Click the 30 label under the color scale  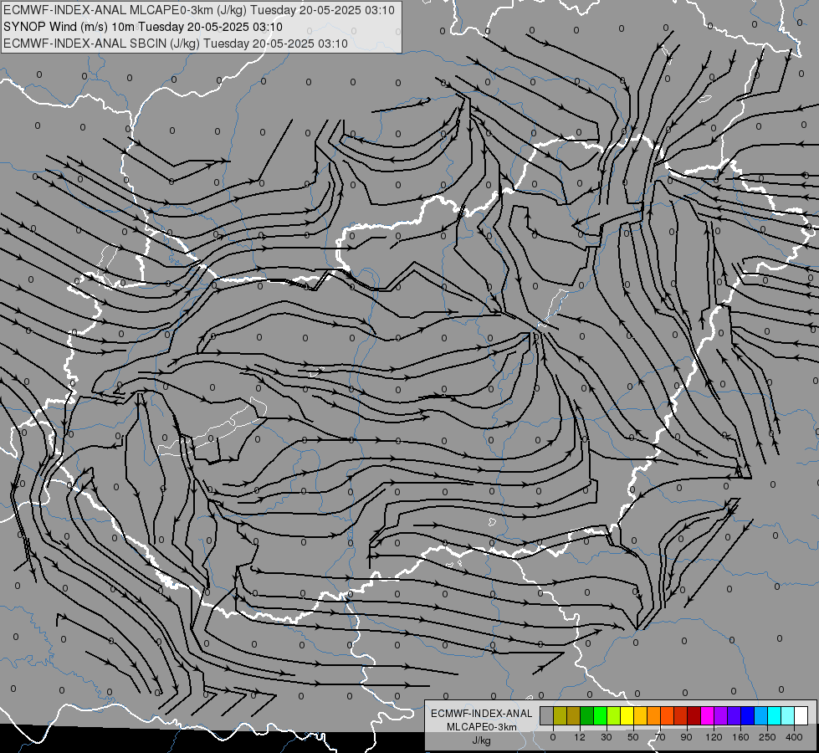[x=607, y=737]
